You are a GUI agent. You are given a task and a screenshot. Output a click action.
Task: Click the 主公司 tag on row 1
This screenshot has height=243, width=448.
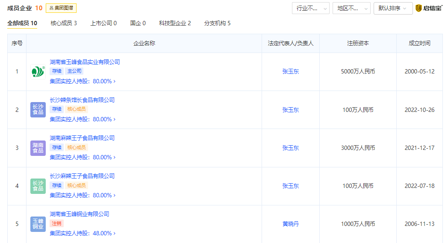(74, 71)
